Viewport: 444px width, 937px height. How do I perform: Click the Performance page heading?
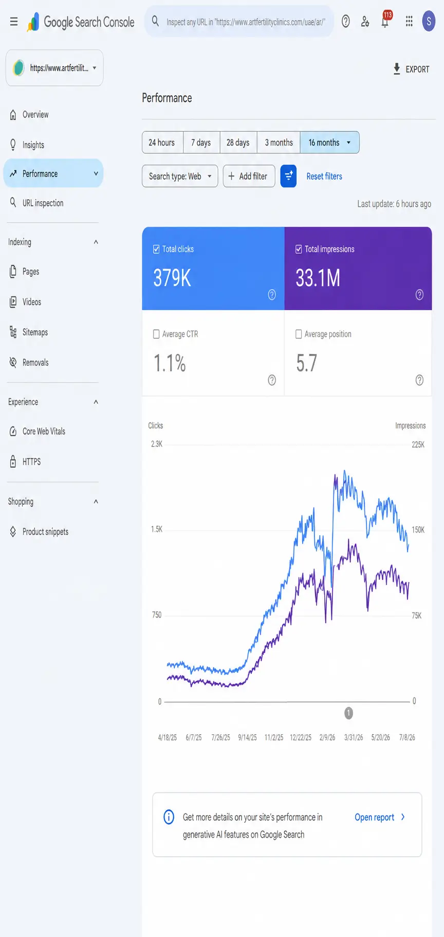[x=167, y=98]
